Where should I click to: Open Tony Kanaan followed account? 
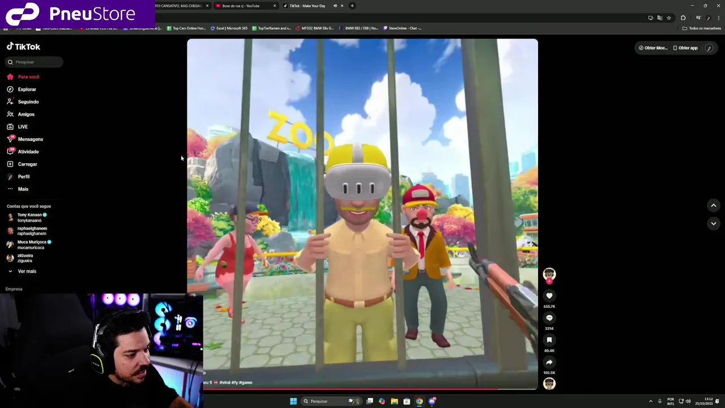point(27,218)
